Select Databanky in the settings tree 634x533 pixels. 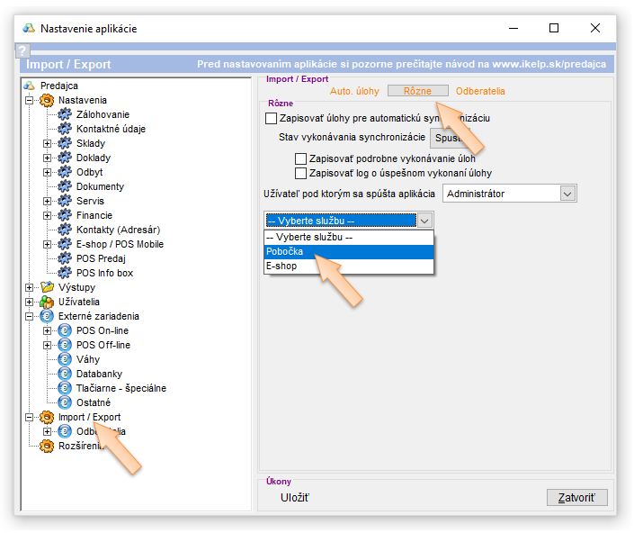click(99, 374)
